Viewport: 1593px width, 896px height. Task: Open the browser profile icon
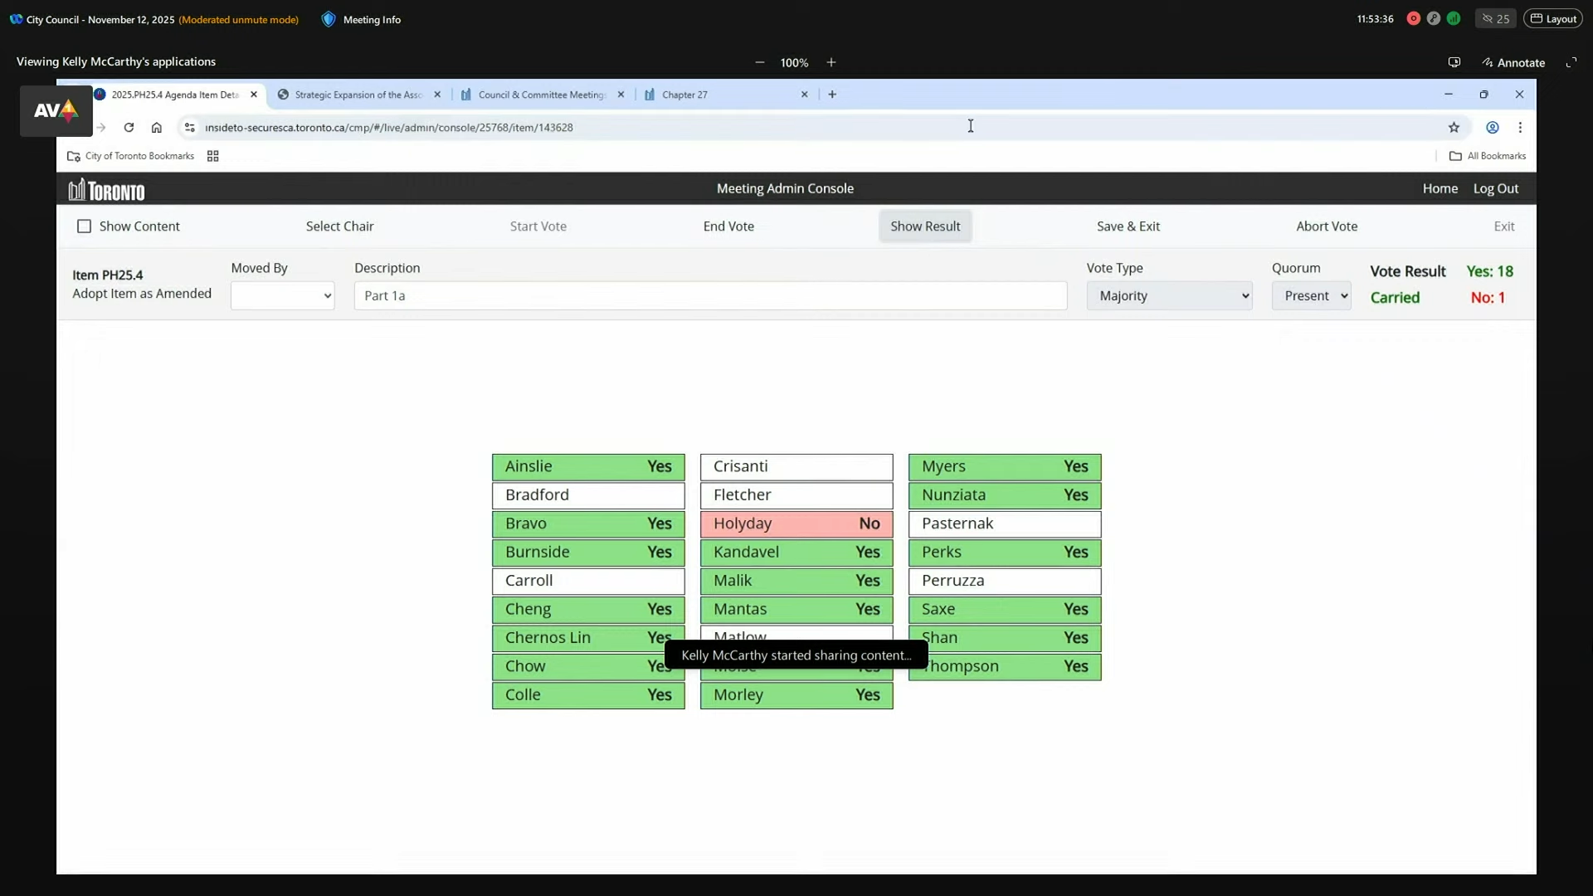tap(1492, 128)
